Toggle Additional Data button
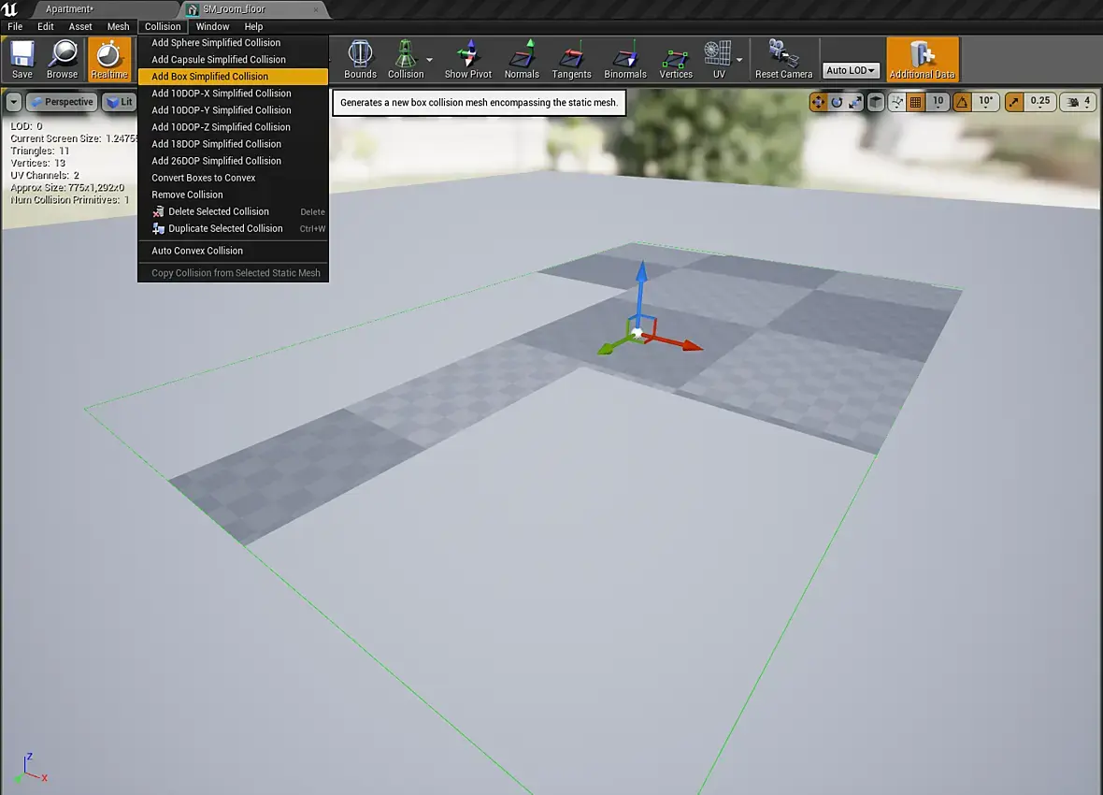This screenshot has width=1103, height=795. (923, 59)
